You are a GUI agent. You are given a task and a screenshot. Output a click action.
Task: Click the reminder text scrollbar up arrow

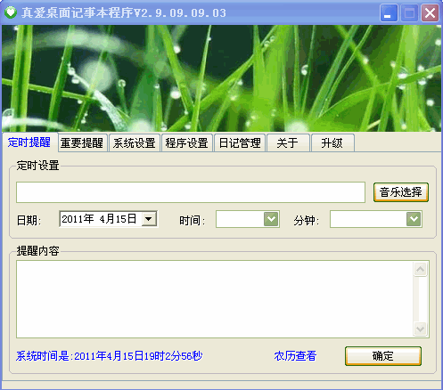(x=420, y=270)
